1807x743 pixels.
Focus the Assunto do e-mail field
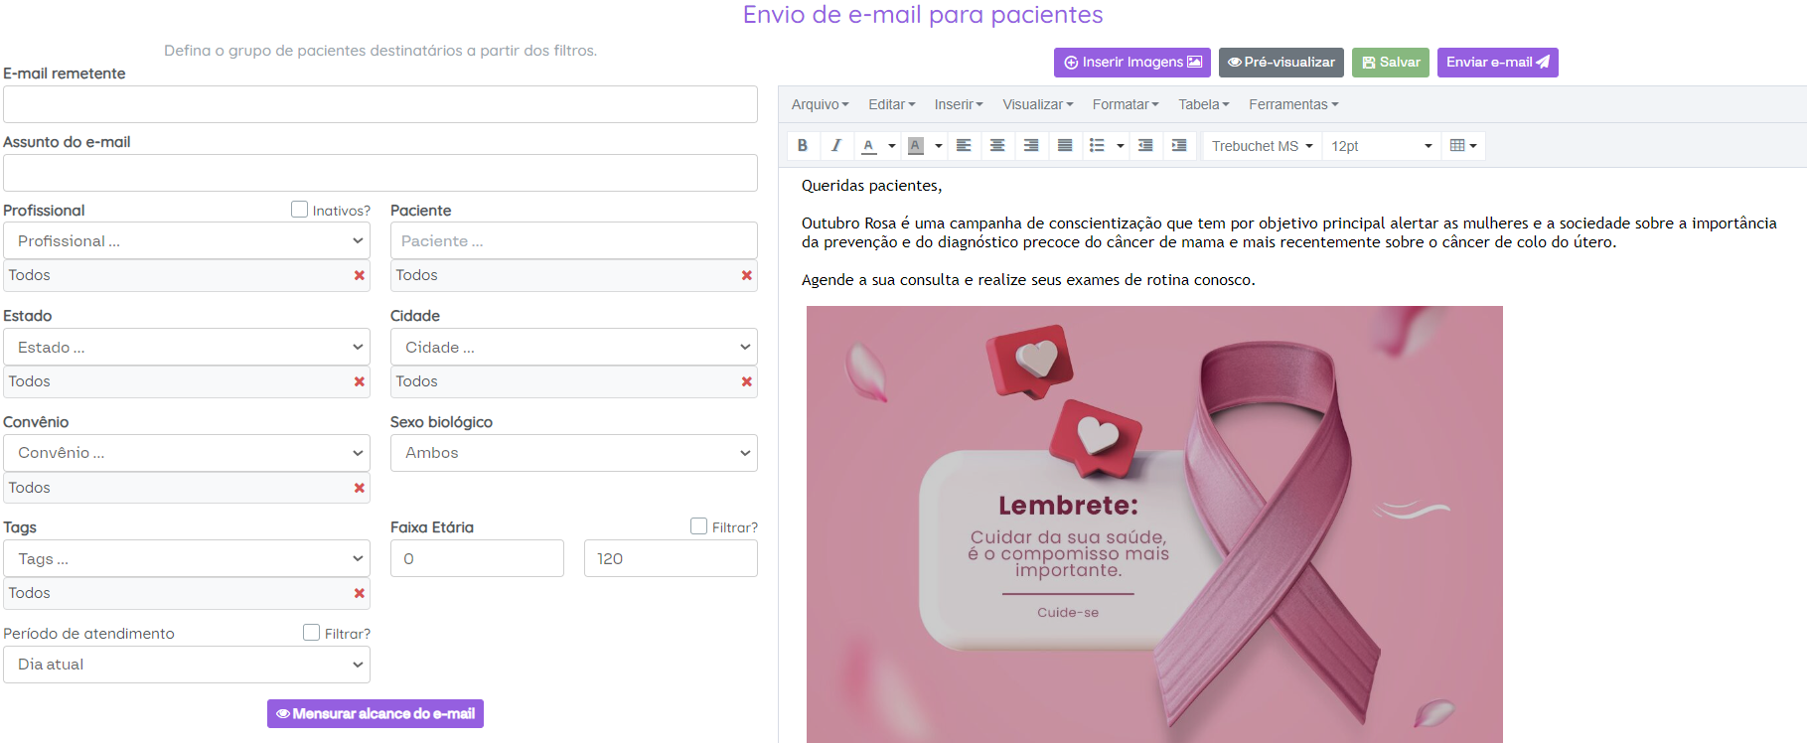point(379,173)
